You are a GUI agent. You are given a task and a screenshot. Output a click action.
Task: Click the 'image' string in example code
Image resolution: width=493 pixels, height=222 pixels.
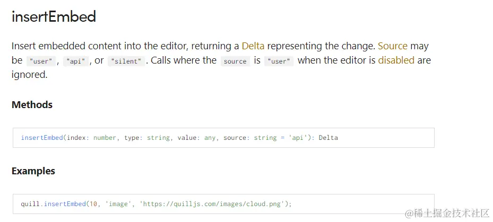120,204
